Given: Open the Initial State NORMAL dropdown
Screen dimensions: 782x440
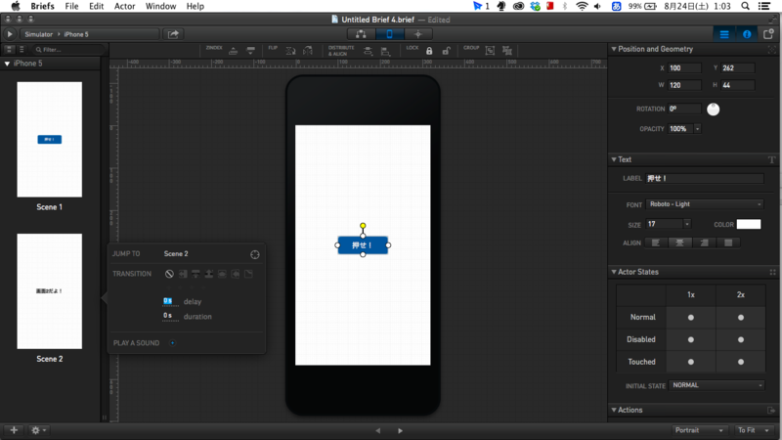Looking at the screenshot, I should (x=717, y=385).
